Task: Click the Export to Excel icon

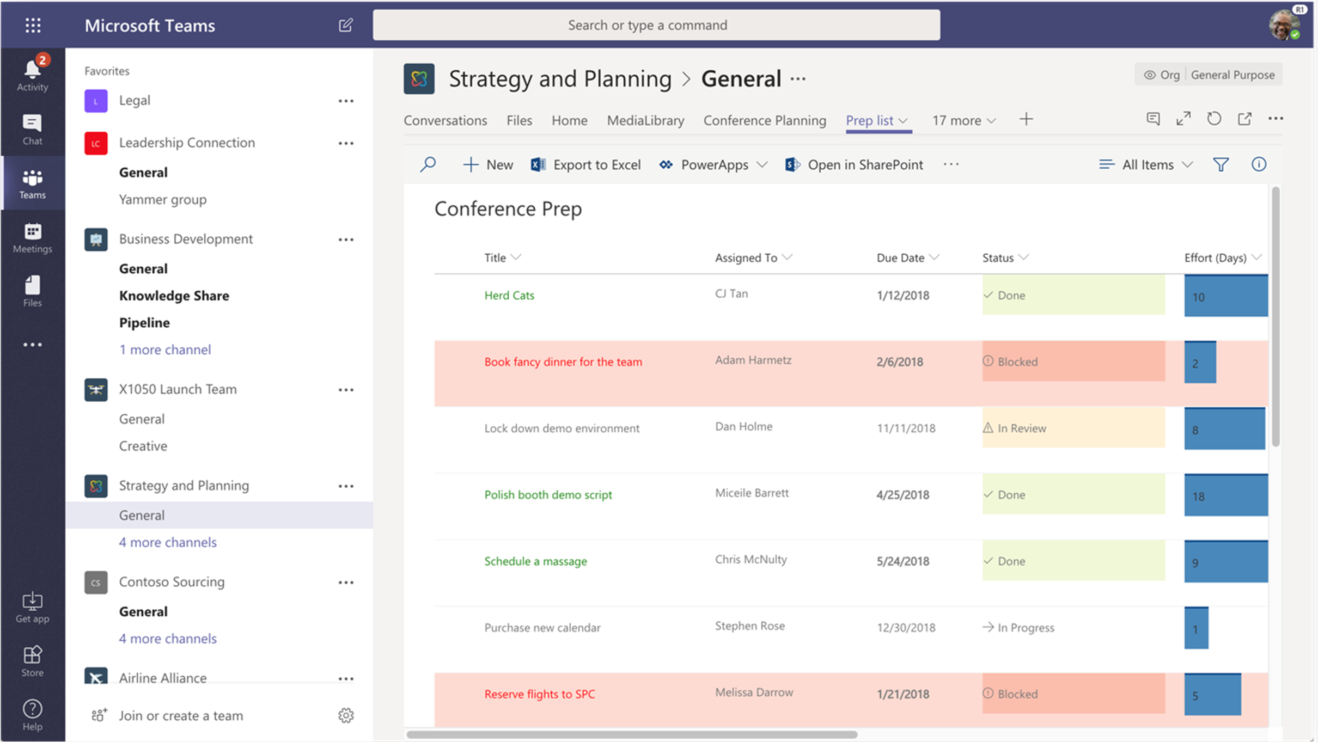Action: [537, 165]
